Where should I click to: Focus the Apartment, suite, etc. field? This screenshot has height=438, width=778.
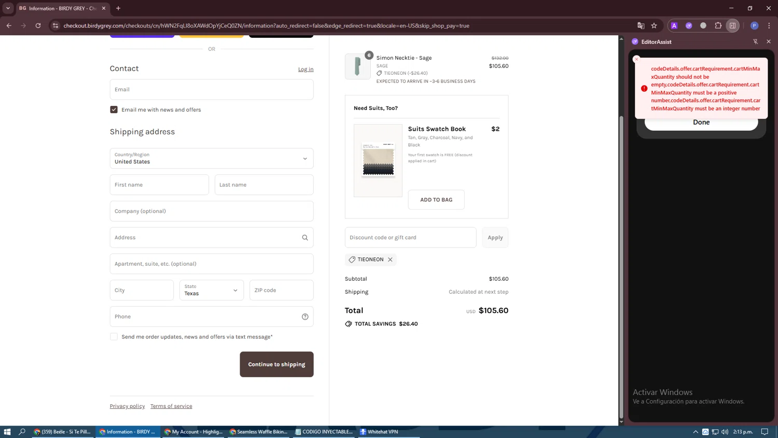(x=212, y=264)
